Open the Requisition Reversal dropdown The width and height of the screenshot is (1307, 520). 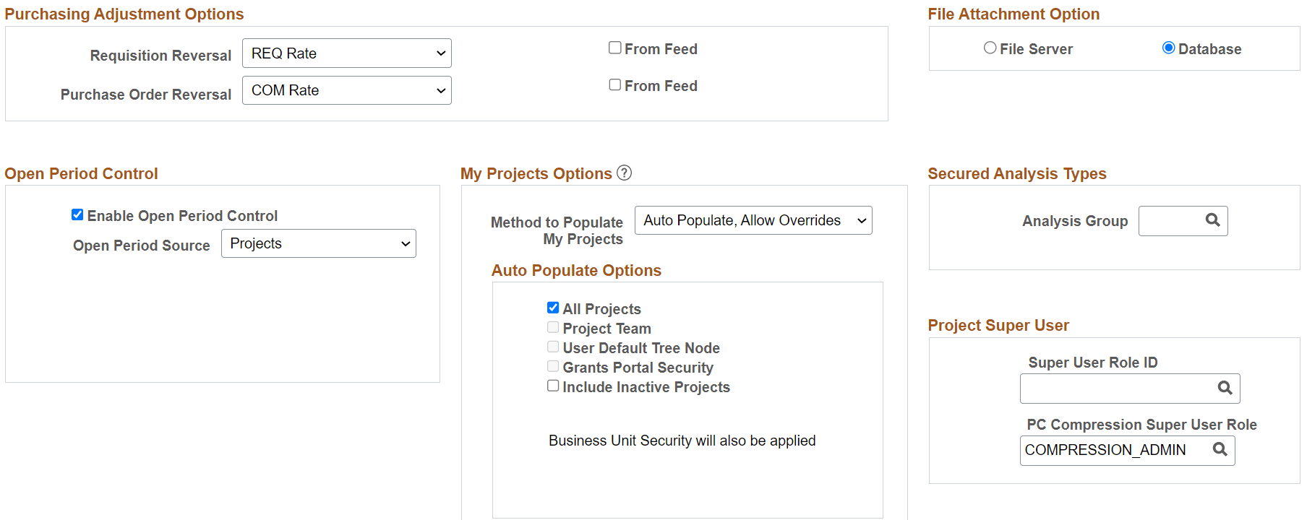click(x=346, y=53)
